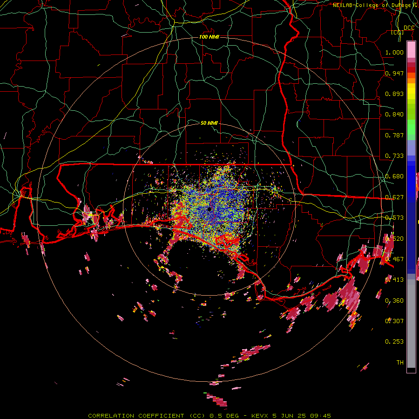Click the NEXLAB-College of DuPage title text
Image resolution: width=419 pixels, height=419 pixels.
(375, 5)
